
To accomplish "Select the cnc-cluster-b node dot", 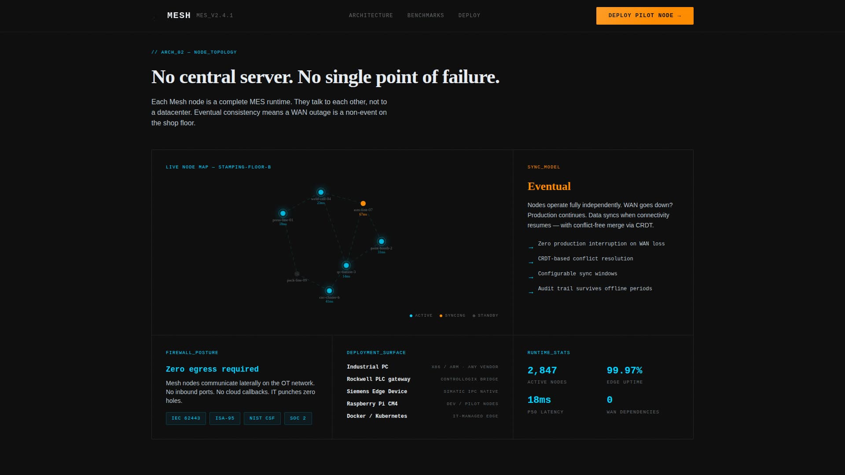I will point(329,291).
